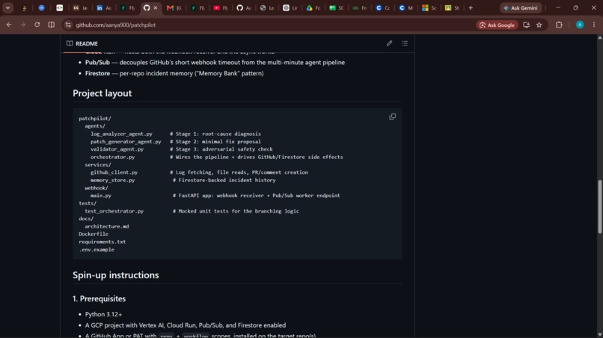Select the github_client.py line
The image size is (603, 338).
point(199,172)
